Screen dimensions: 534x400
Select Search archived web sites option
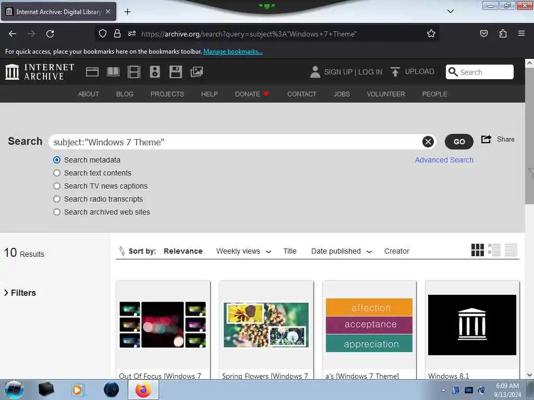pos(57,212)
